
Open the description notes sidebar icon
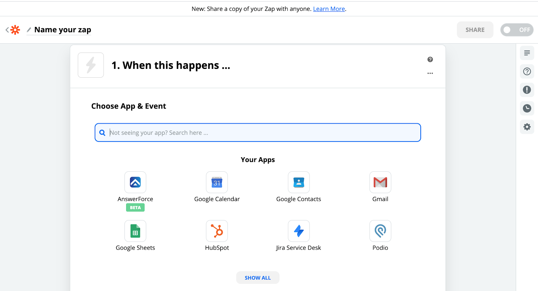pyautogui.click(x=527, y=53)
